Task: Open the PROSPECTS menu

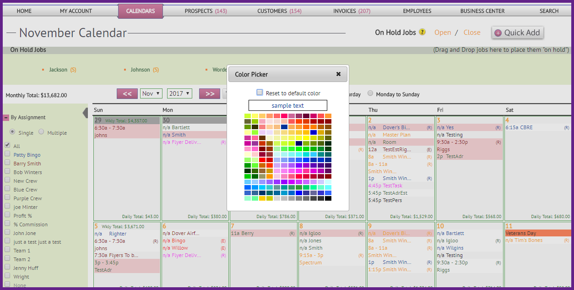Action: (x=206, y=11)
